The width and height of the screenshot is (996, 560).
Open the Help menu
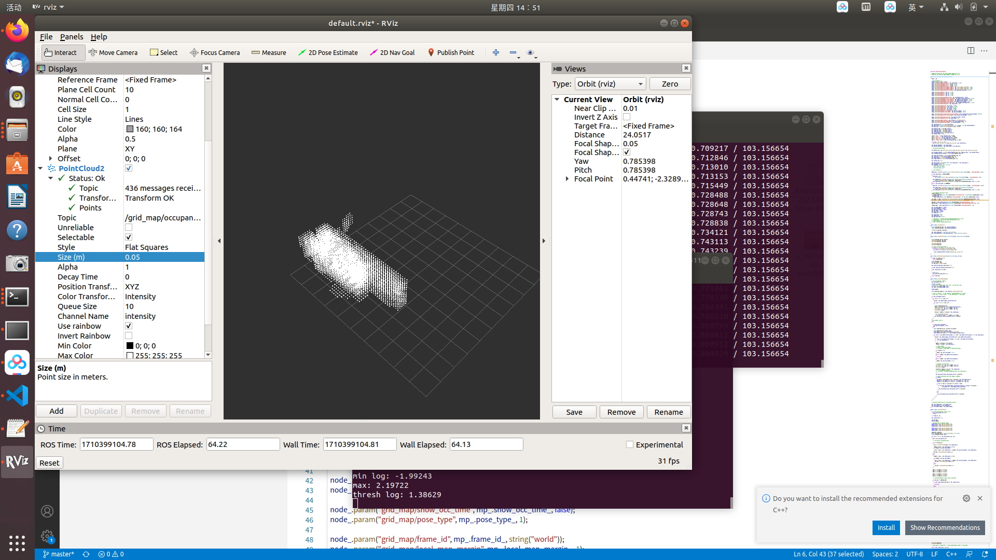99,36
